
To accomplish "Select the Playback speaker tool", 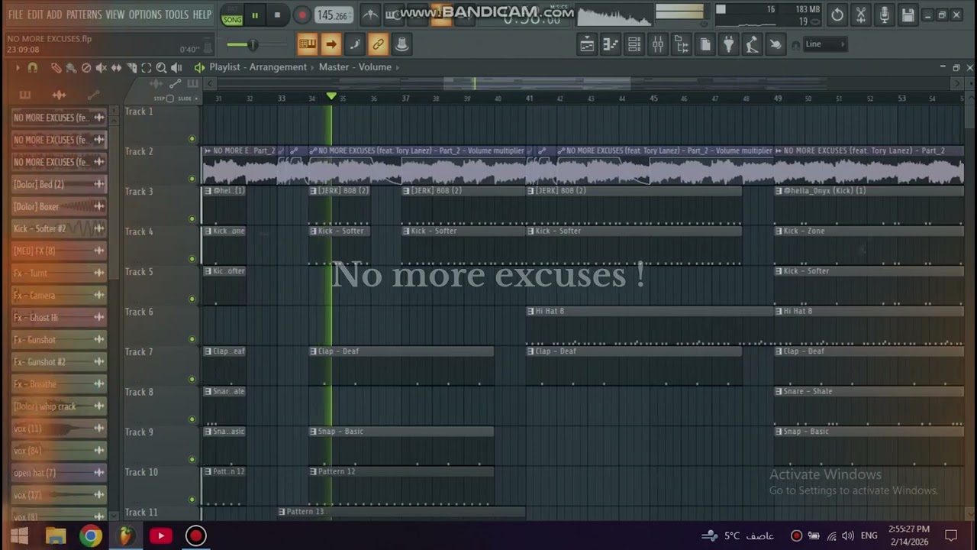I will click(x=177, y=68).
